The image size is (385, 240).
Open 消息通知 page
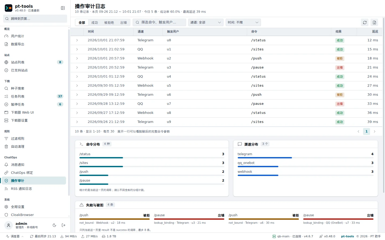click(34, 165)
